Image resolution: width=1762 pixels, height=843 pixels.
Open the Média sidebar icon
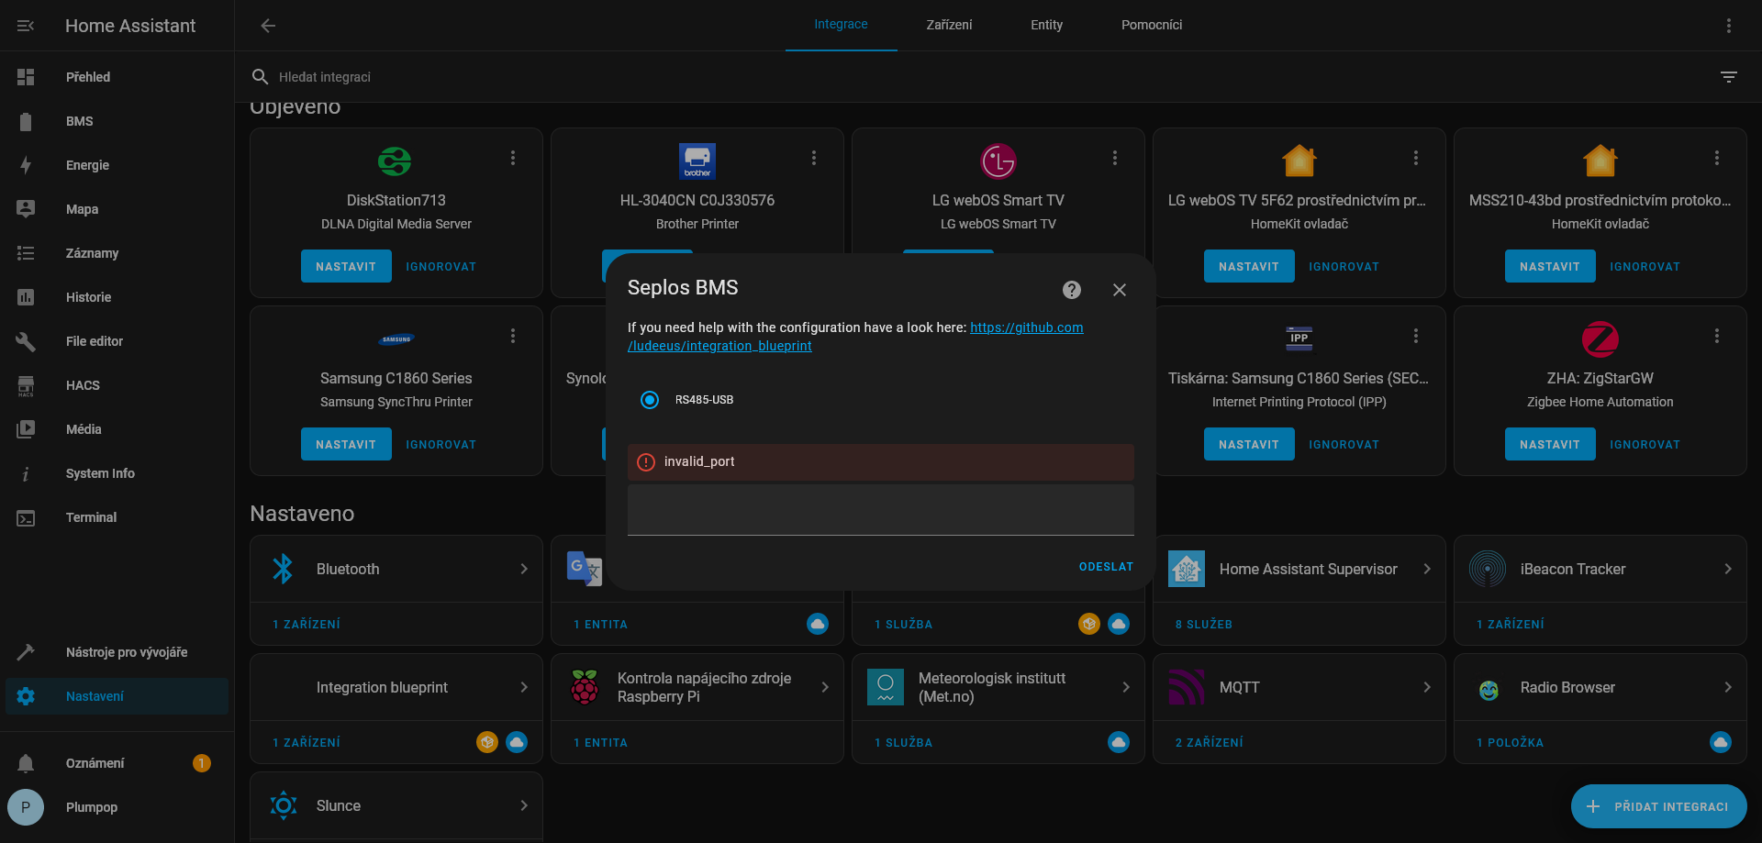click(x=26, y=428)
